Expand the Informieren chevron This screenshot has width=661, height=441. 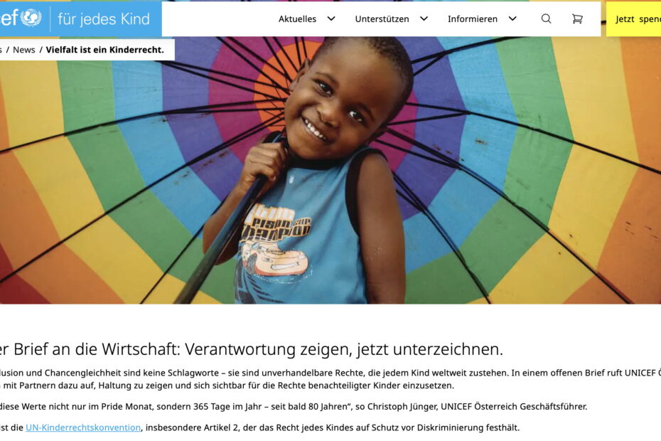pos(512,18)
